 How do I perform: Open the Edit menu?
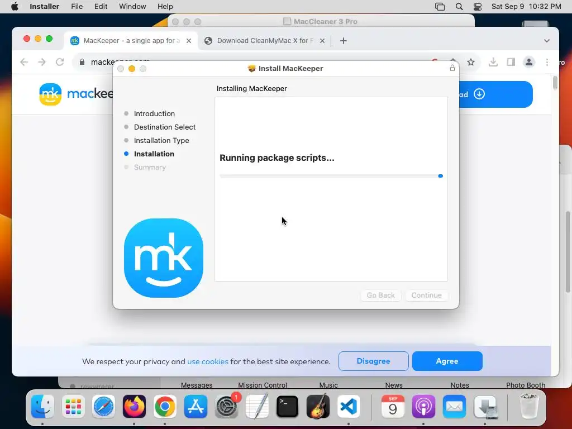101,7
